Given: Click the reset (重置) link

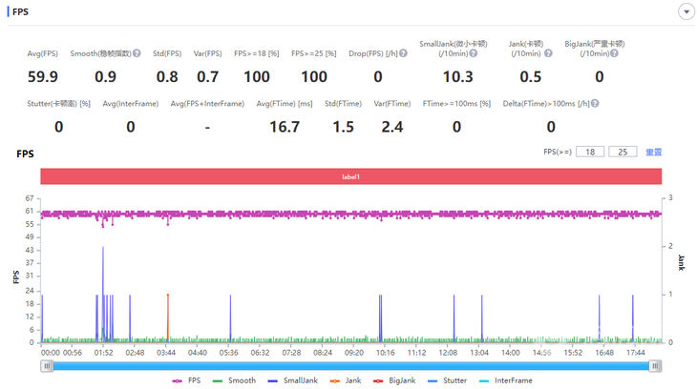Looking at the screenshot, I should pos(654,152).
